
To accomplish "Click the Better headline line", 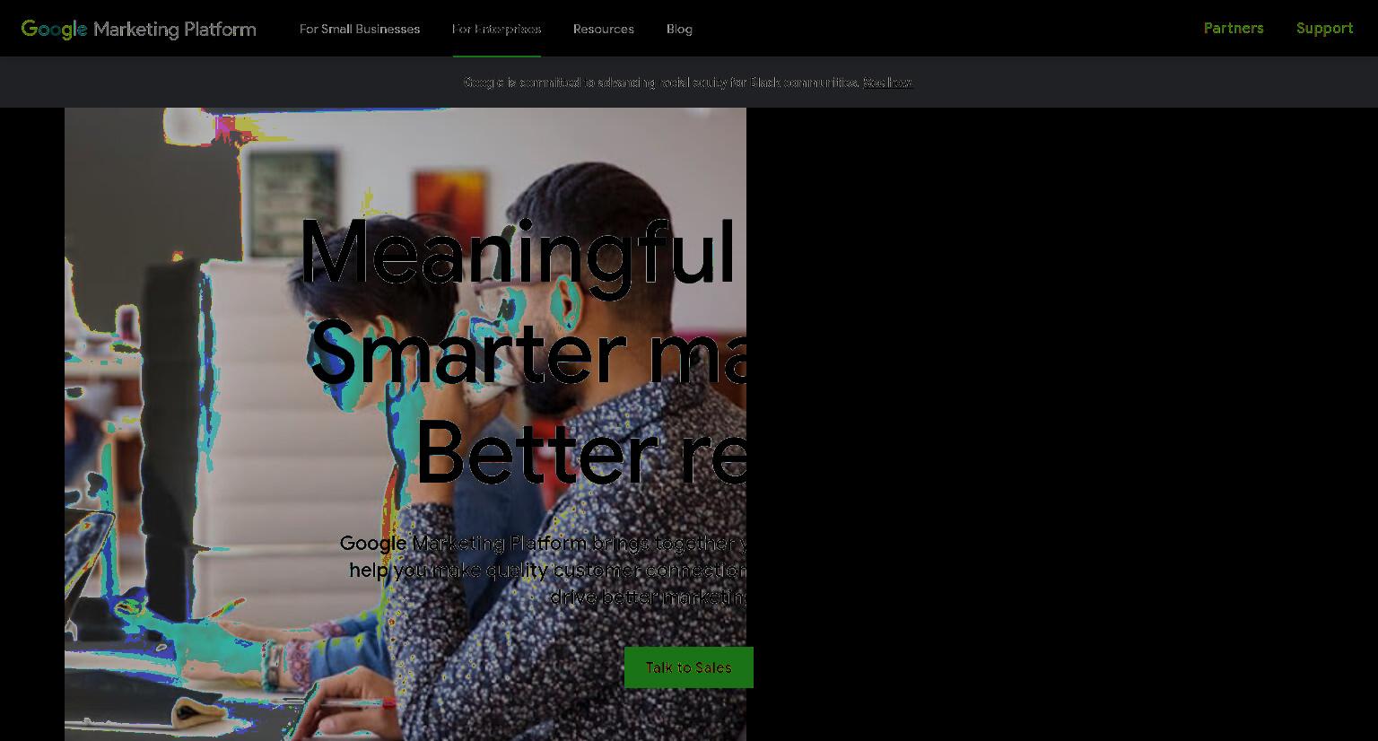I will point(580,454).
